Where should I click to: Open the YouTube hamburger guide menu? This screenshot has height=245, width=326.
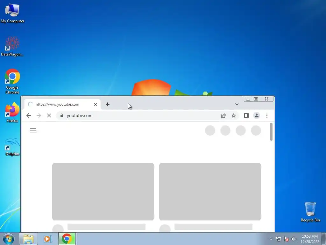(x=33, y=130)
